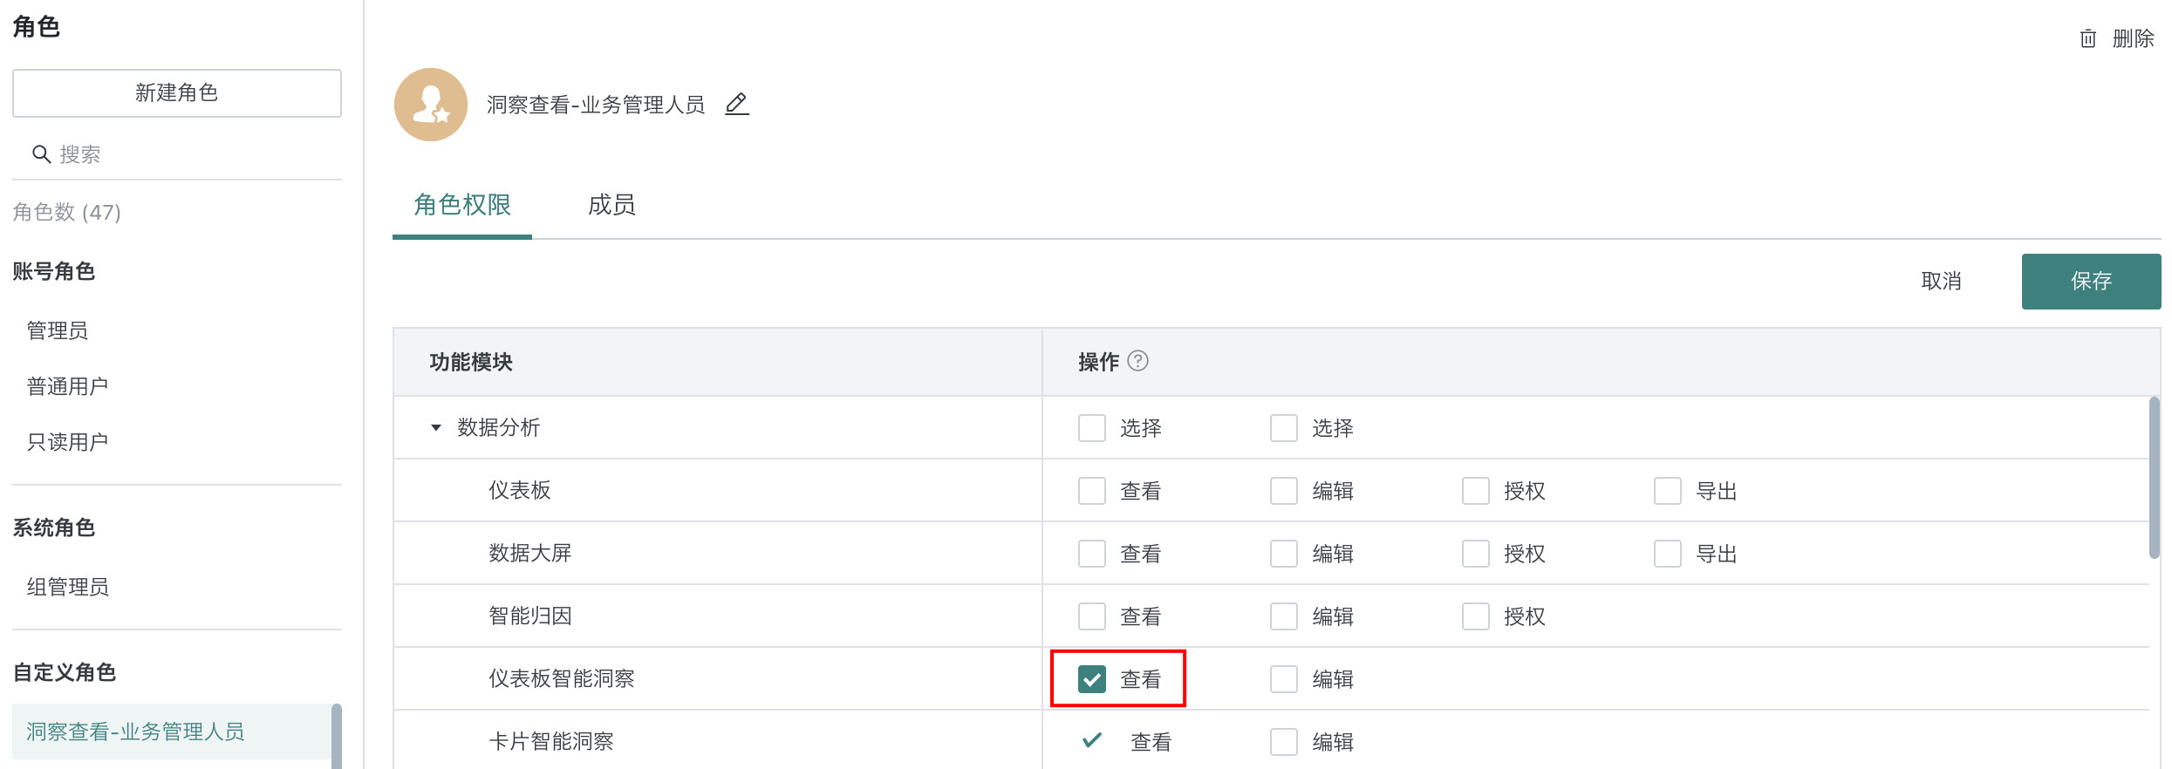The height and width of the screenshot is (769, 2172).
Task: Uncheck 查看 for 仪表板智能洞察
Action: (x=1092, y=679)
